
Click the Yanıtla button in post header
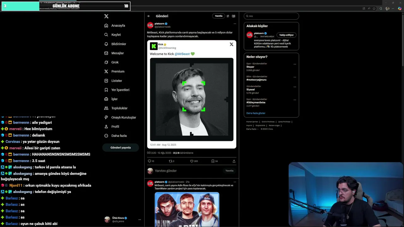(x=218, y=16)
